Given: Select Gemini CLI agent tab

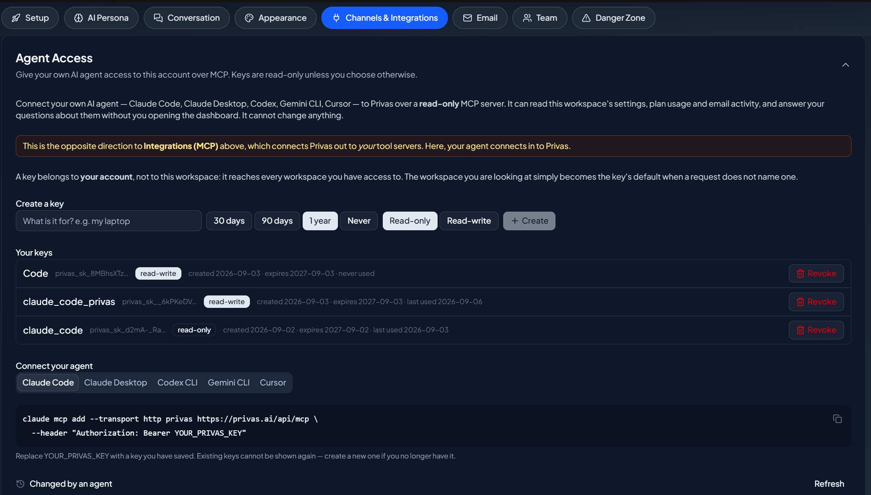Looking at the screenshot, I should point(229,383).
